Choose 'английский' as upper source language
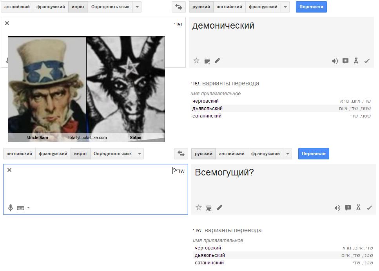This screenshot has width=379, height=271. [17, 7]
